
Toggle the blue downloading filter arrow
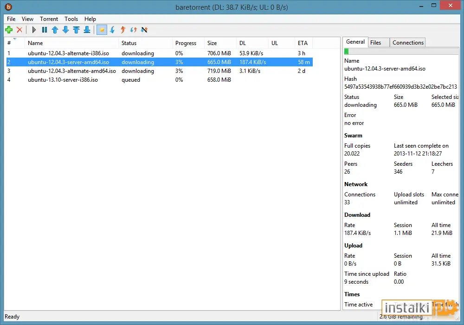[112, 30]
